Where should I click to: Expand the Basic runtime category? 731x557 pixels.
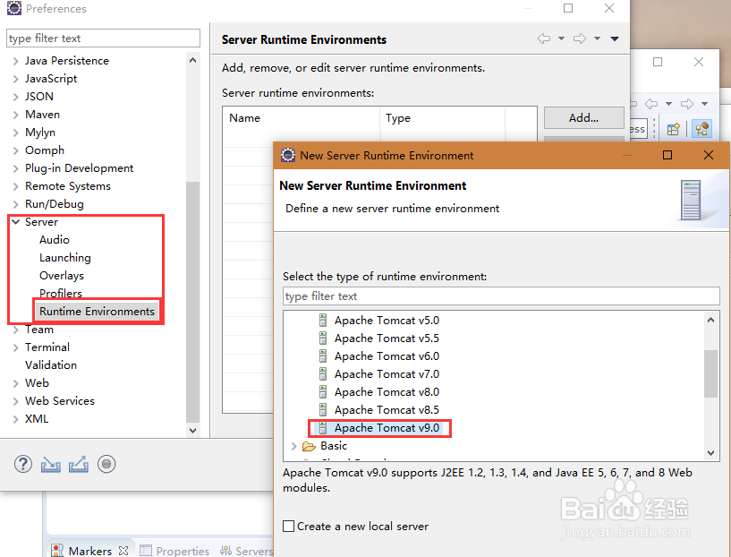tap(293, 447)
